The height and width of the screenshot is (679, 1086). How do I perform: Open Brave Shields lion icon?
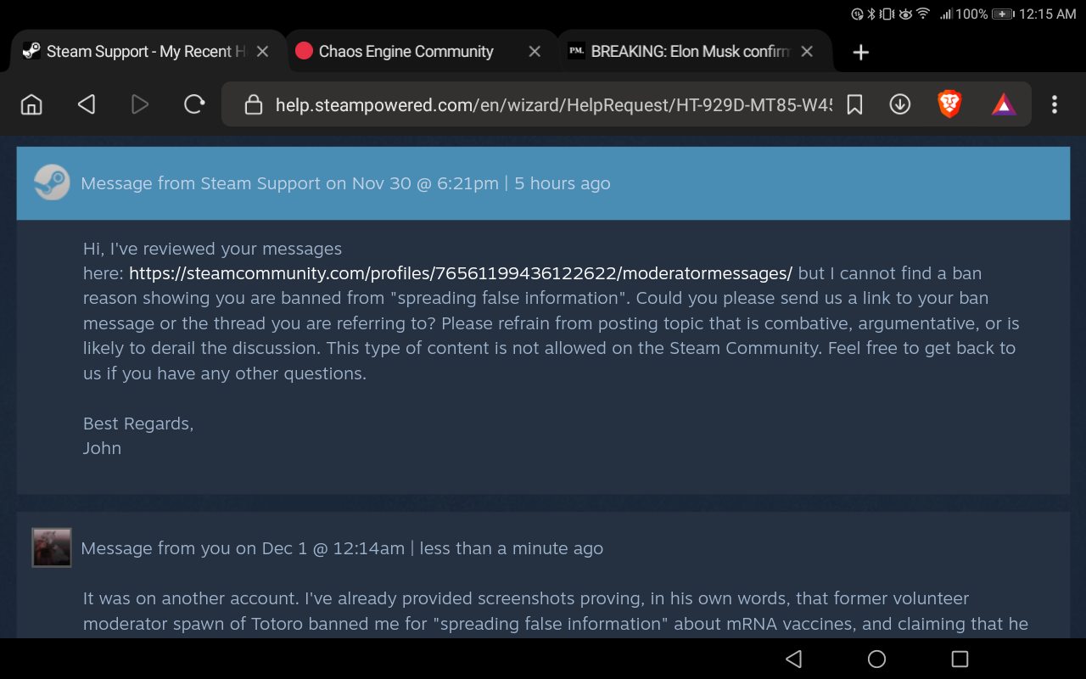tap(949, 104)
